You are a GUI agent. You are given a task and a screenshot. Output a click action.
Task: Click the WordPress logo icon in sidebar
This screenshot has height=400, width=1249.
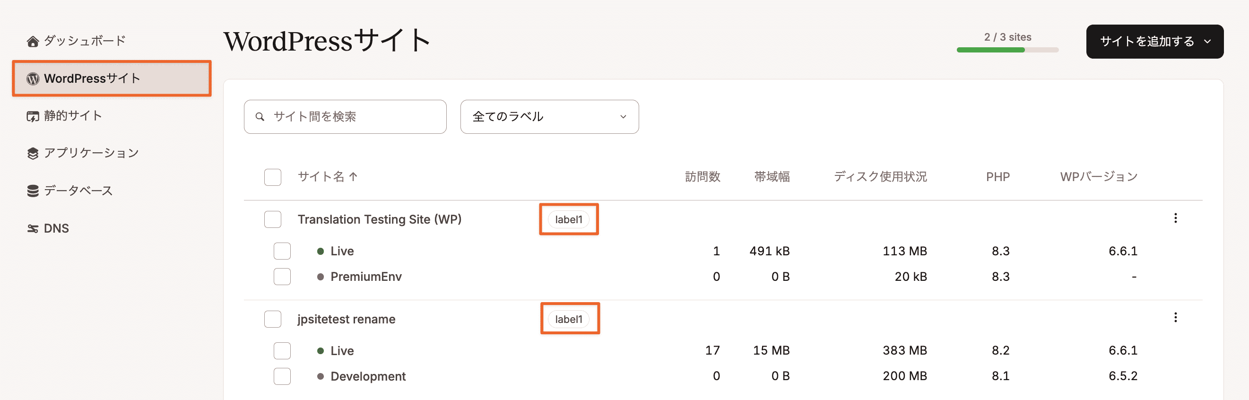[33, 78]
